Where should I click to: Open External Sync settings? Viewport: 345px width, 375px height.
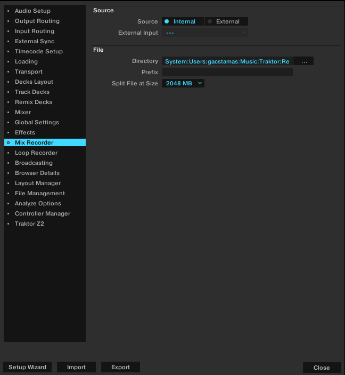click(x=45, y=41)
